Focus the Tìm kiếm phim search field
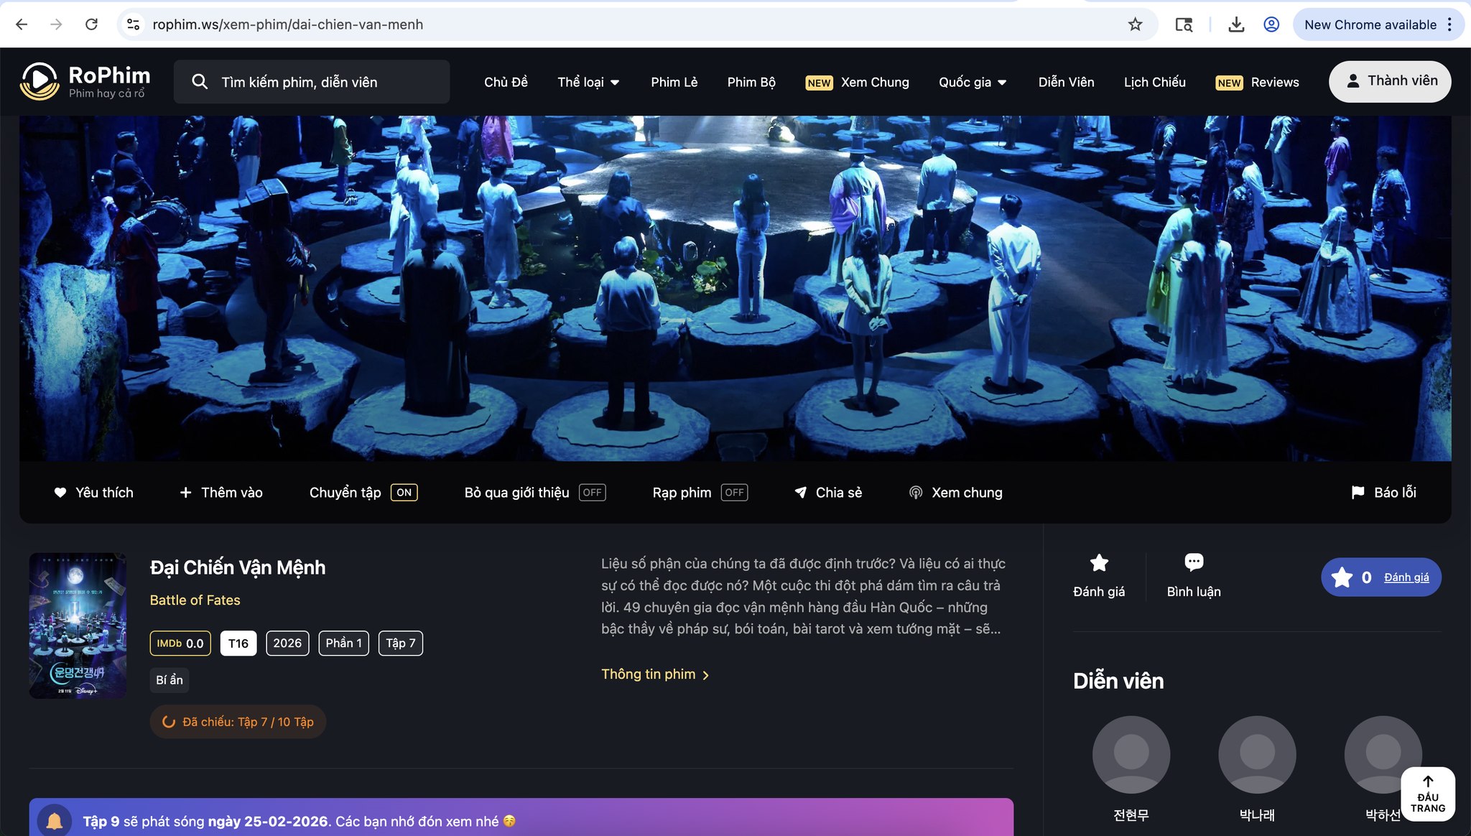This screenshot has height=836, width=1471. [312, 82]
